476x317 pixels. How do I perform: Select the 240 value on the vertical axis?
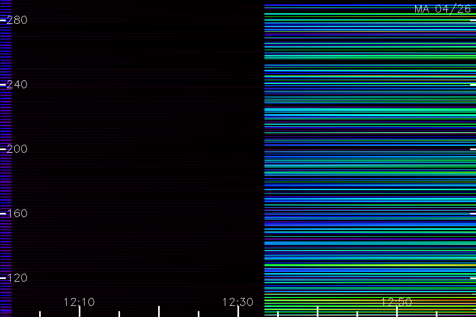tap(17, 85)
